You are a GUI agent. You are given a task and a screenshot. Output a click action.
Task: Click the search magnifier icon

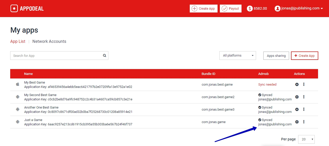104,56
